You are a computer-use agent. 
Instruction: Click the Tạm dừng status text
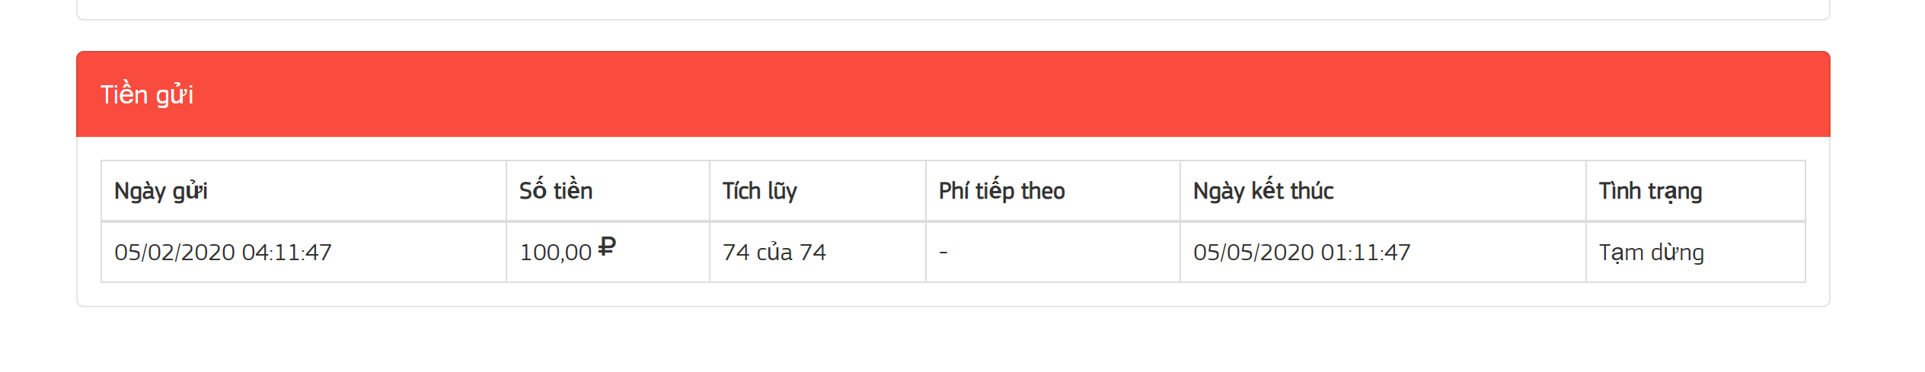(x=1651, y=253)
